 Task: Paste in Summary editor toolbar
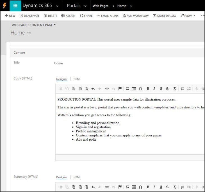click(x=74, y=187)
